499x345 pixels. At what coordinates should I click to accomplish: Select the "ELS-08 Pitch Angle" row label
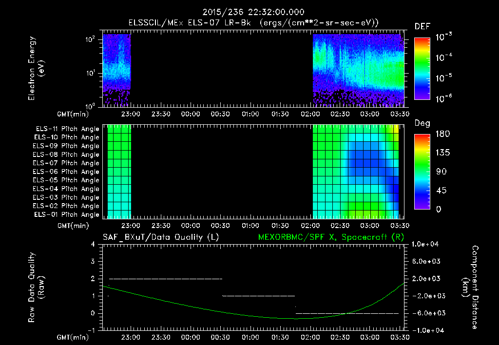coord(66,154)
